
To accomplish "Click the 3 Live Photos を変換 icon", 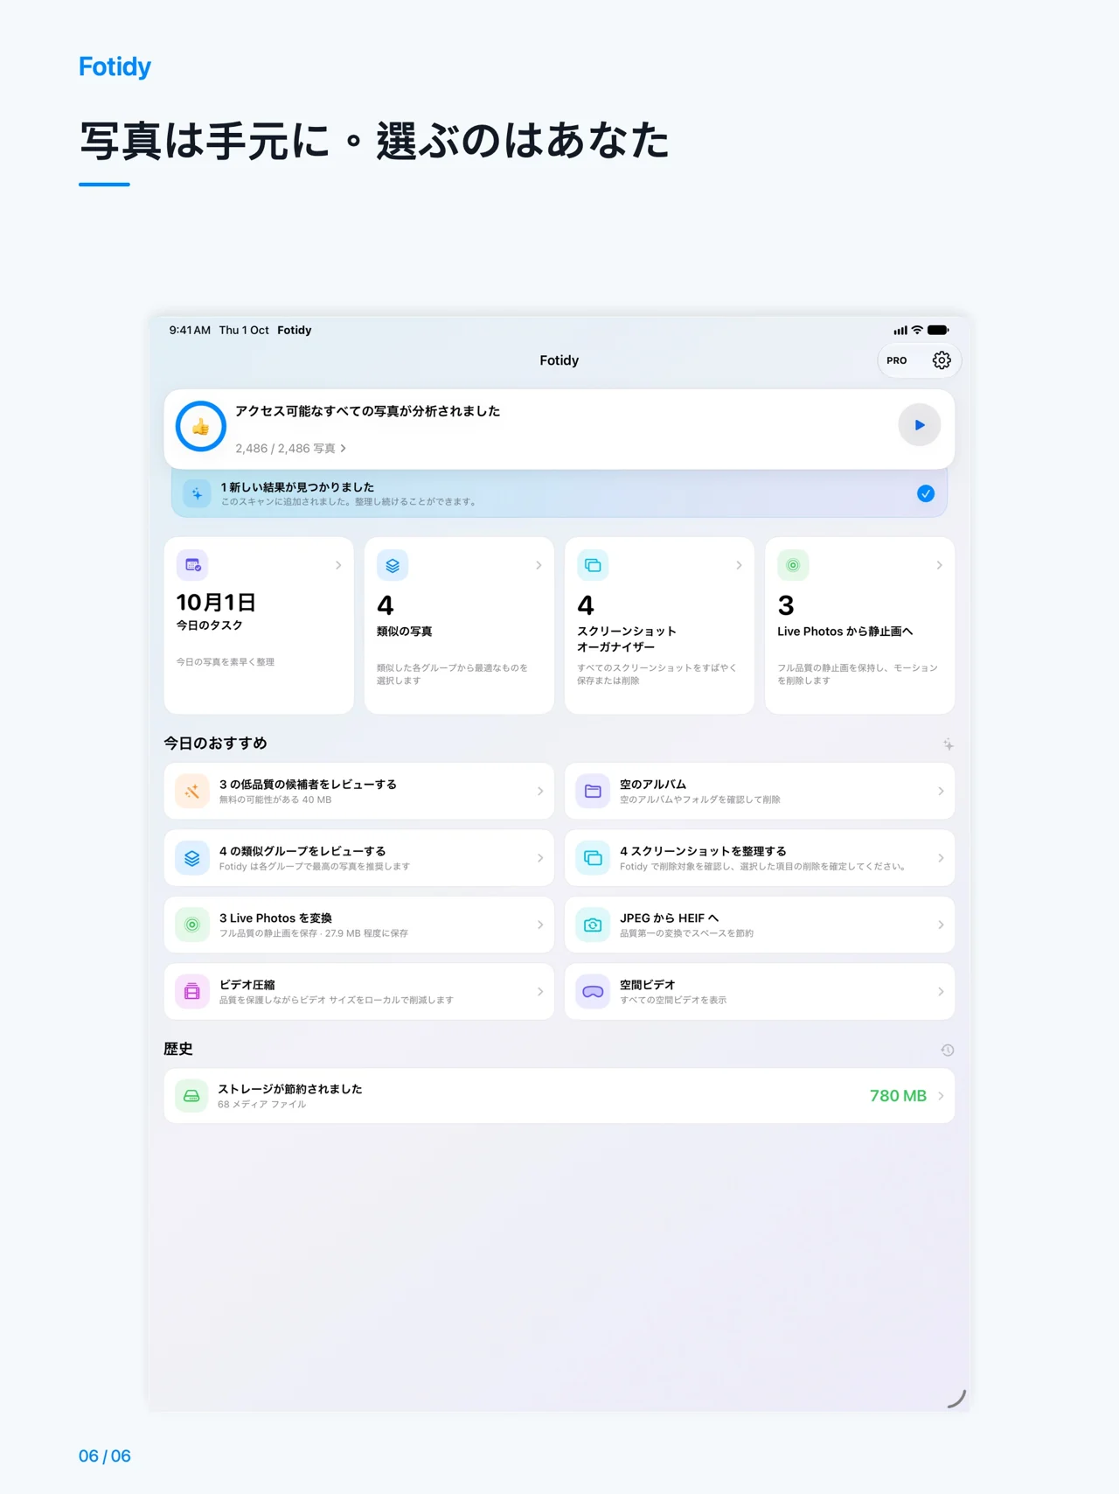I will [192, 925].
